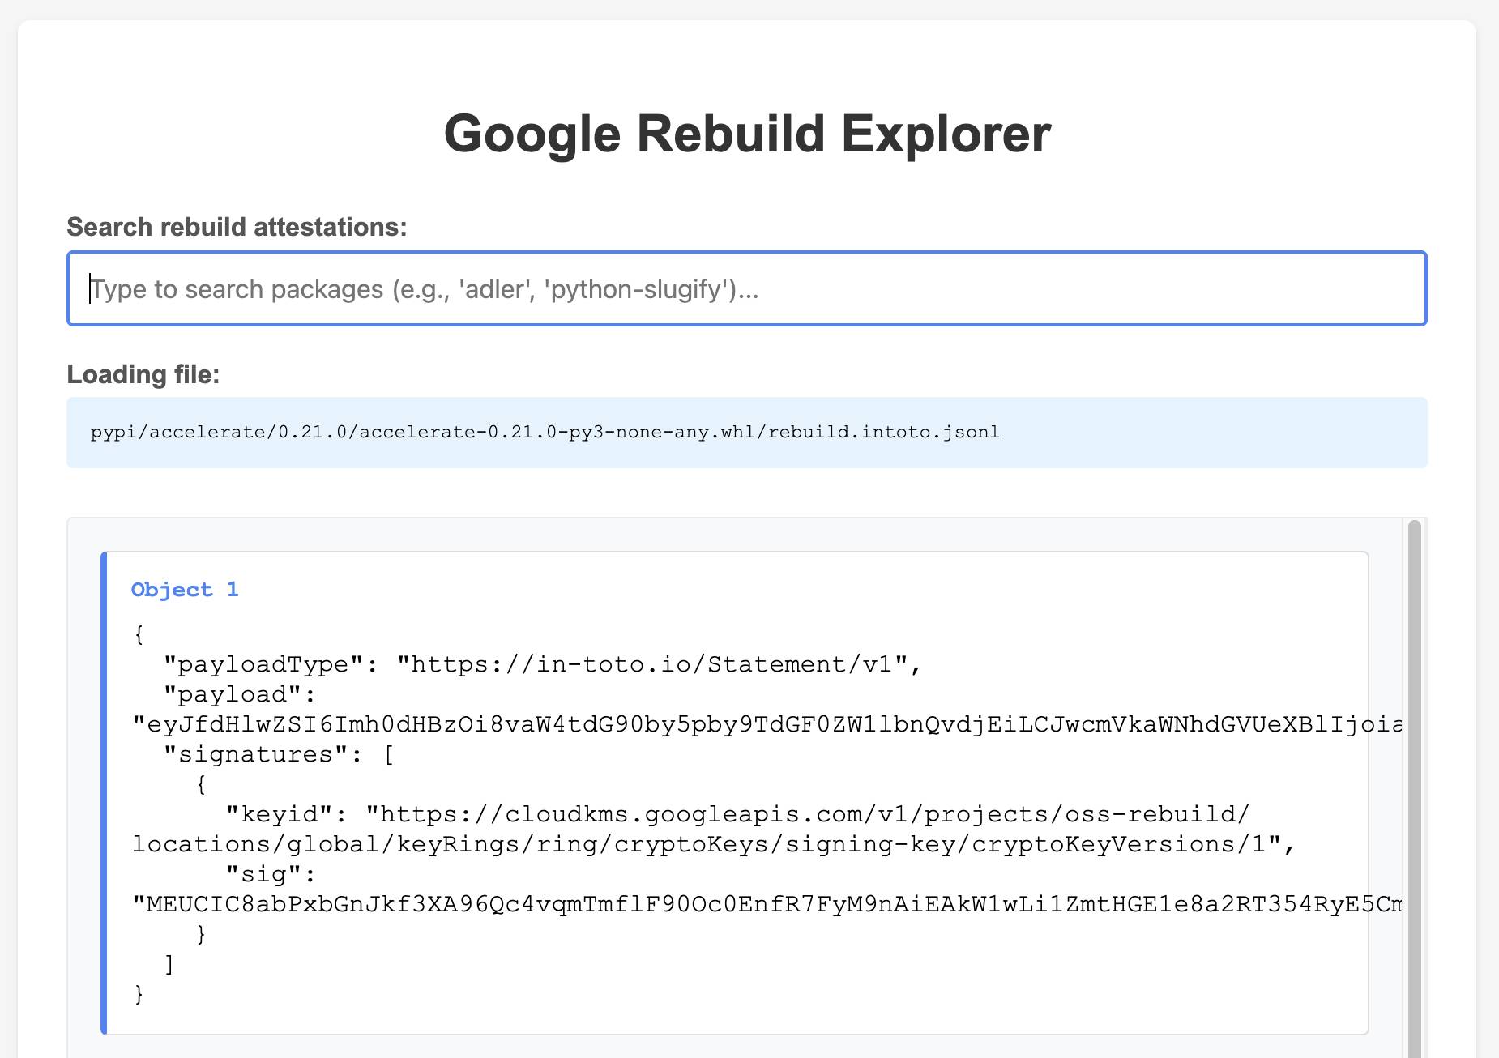
Task: Click the "Loading file:" heading
Action: 142,373
